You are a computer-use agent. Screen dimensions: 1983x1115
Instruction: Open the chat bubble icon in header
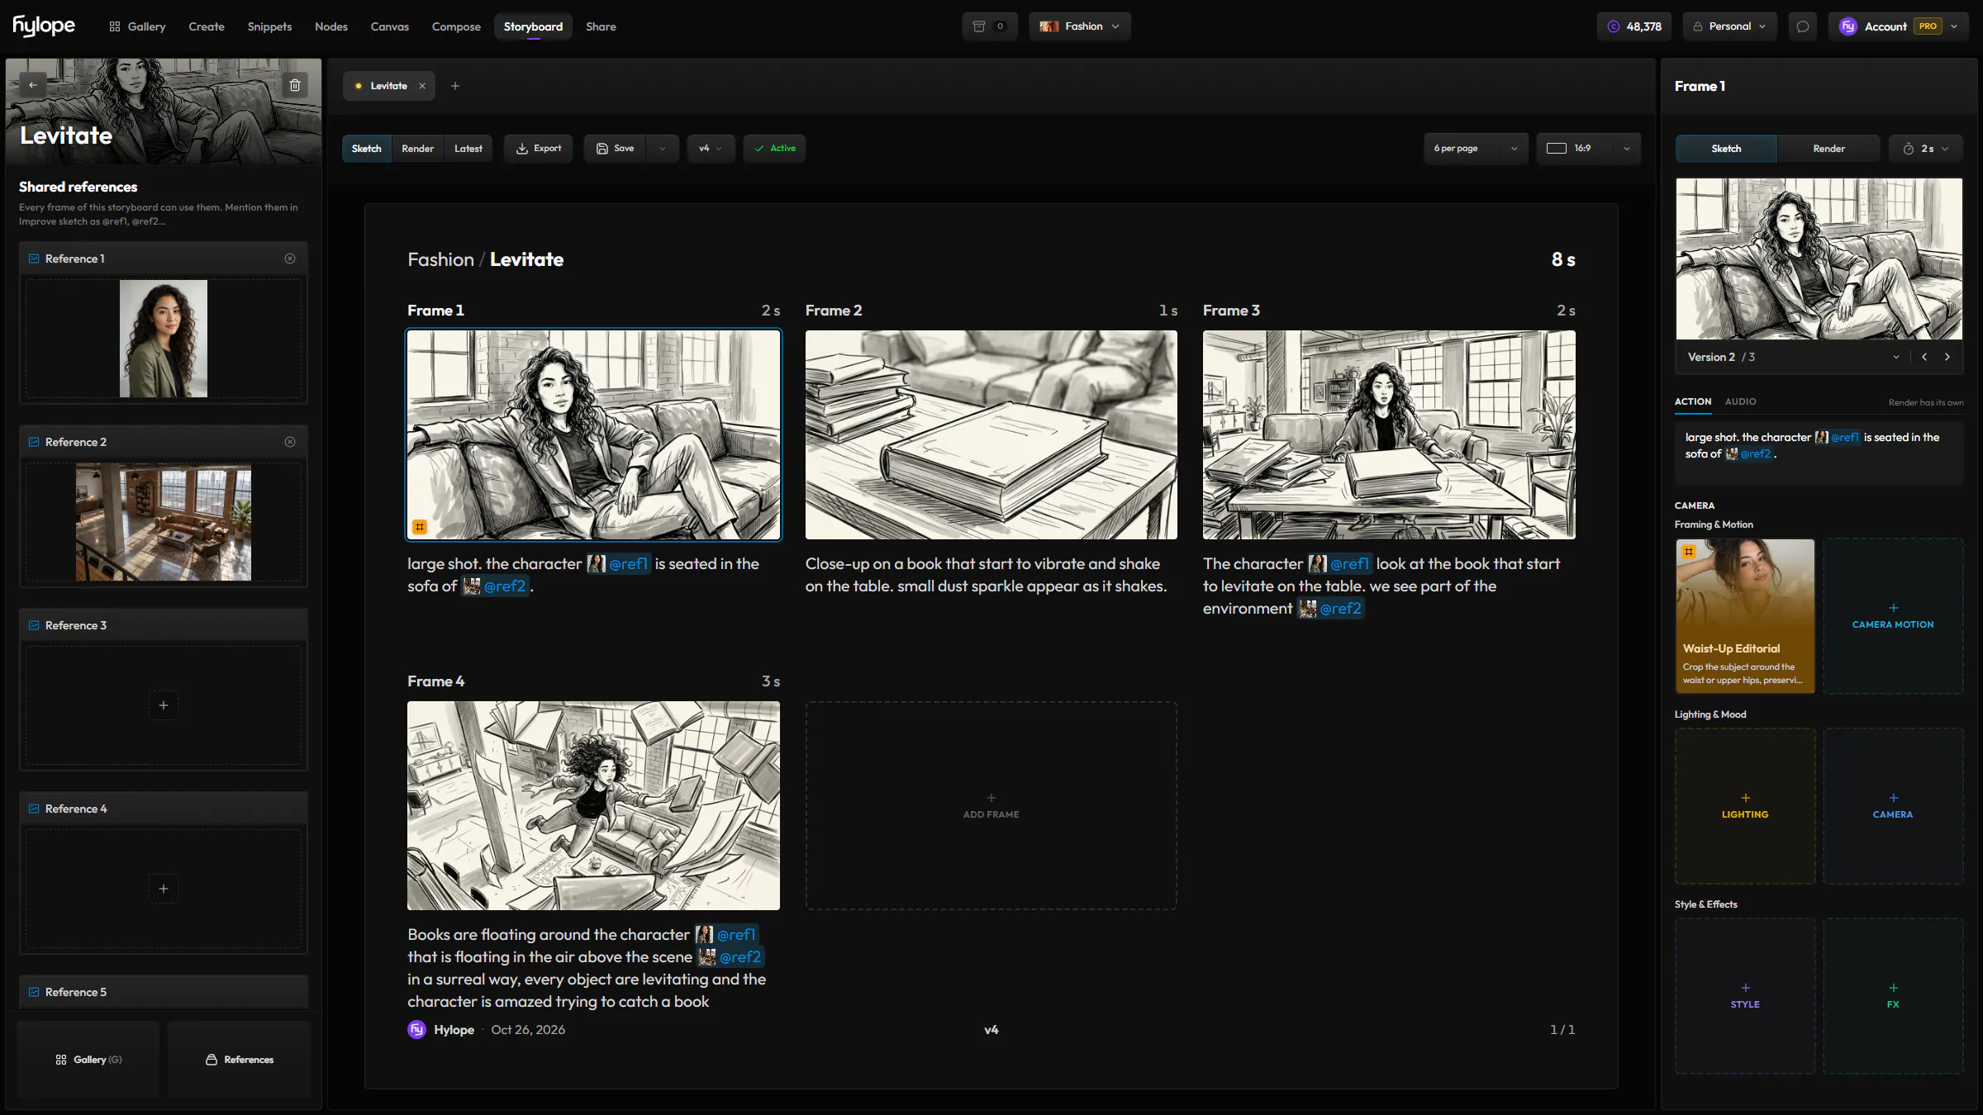pos(1803,26)
